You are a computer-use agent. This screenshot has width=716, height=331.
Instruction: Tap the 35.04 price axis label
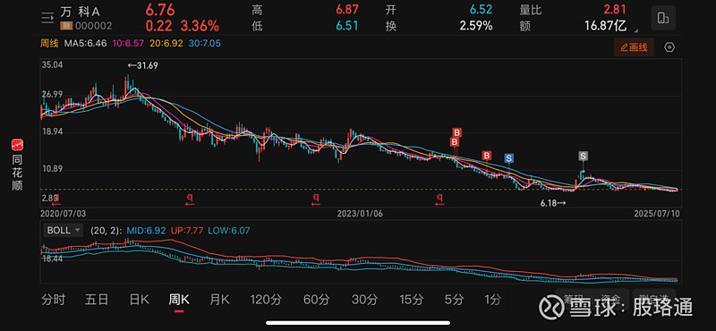(52, 64)
